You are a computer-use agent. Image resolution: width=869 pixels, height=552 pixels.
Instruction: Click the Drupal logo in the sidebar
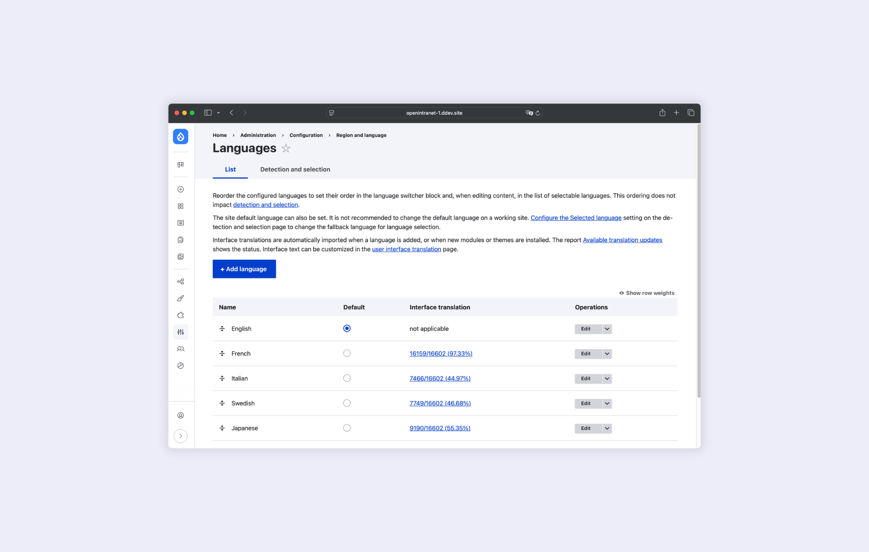click(x=180, y=136)
